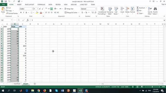Screen dimensions: 166x93
Task: Expand the formula bar chevron
Action: tap(164, 20)
